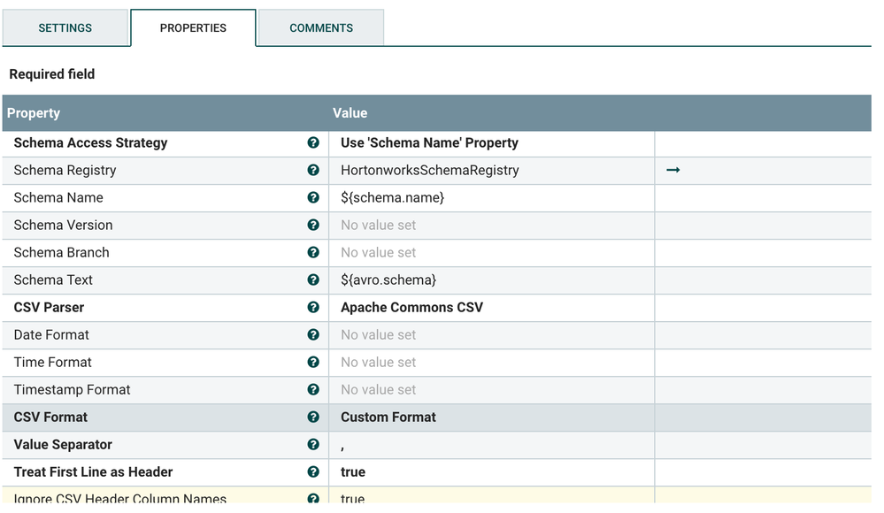Screen dimensions: 884x513
Task: Click help icon for Schema Text
Action: pyautogui.click(x=313, y=280)
